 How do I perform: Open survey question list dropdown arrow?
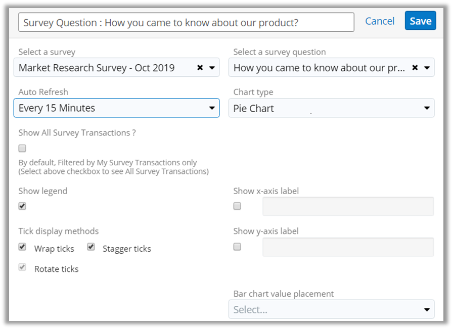(427, 68)
